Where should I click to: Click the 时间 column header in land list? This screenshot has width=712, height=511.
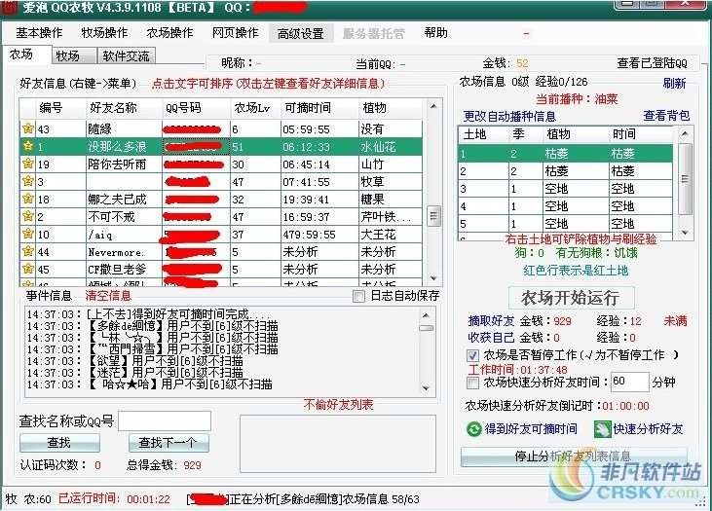click(641, 134)
